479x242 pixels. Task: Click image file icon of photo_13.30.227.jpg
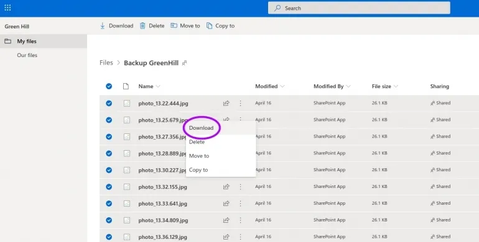[x=127, y=170]
